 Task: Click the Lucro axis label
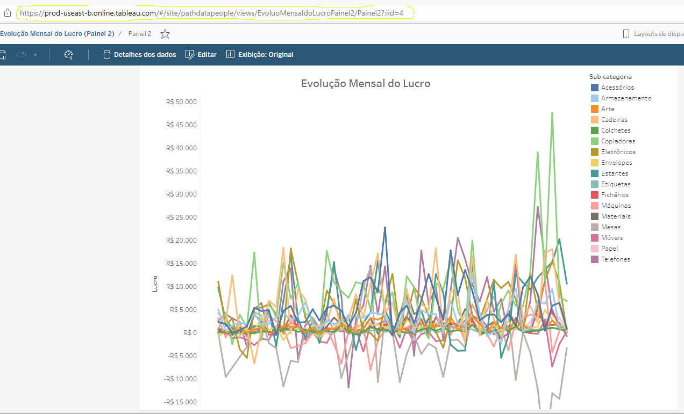pyautogui.click(x=155, y=284)
